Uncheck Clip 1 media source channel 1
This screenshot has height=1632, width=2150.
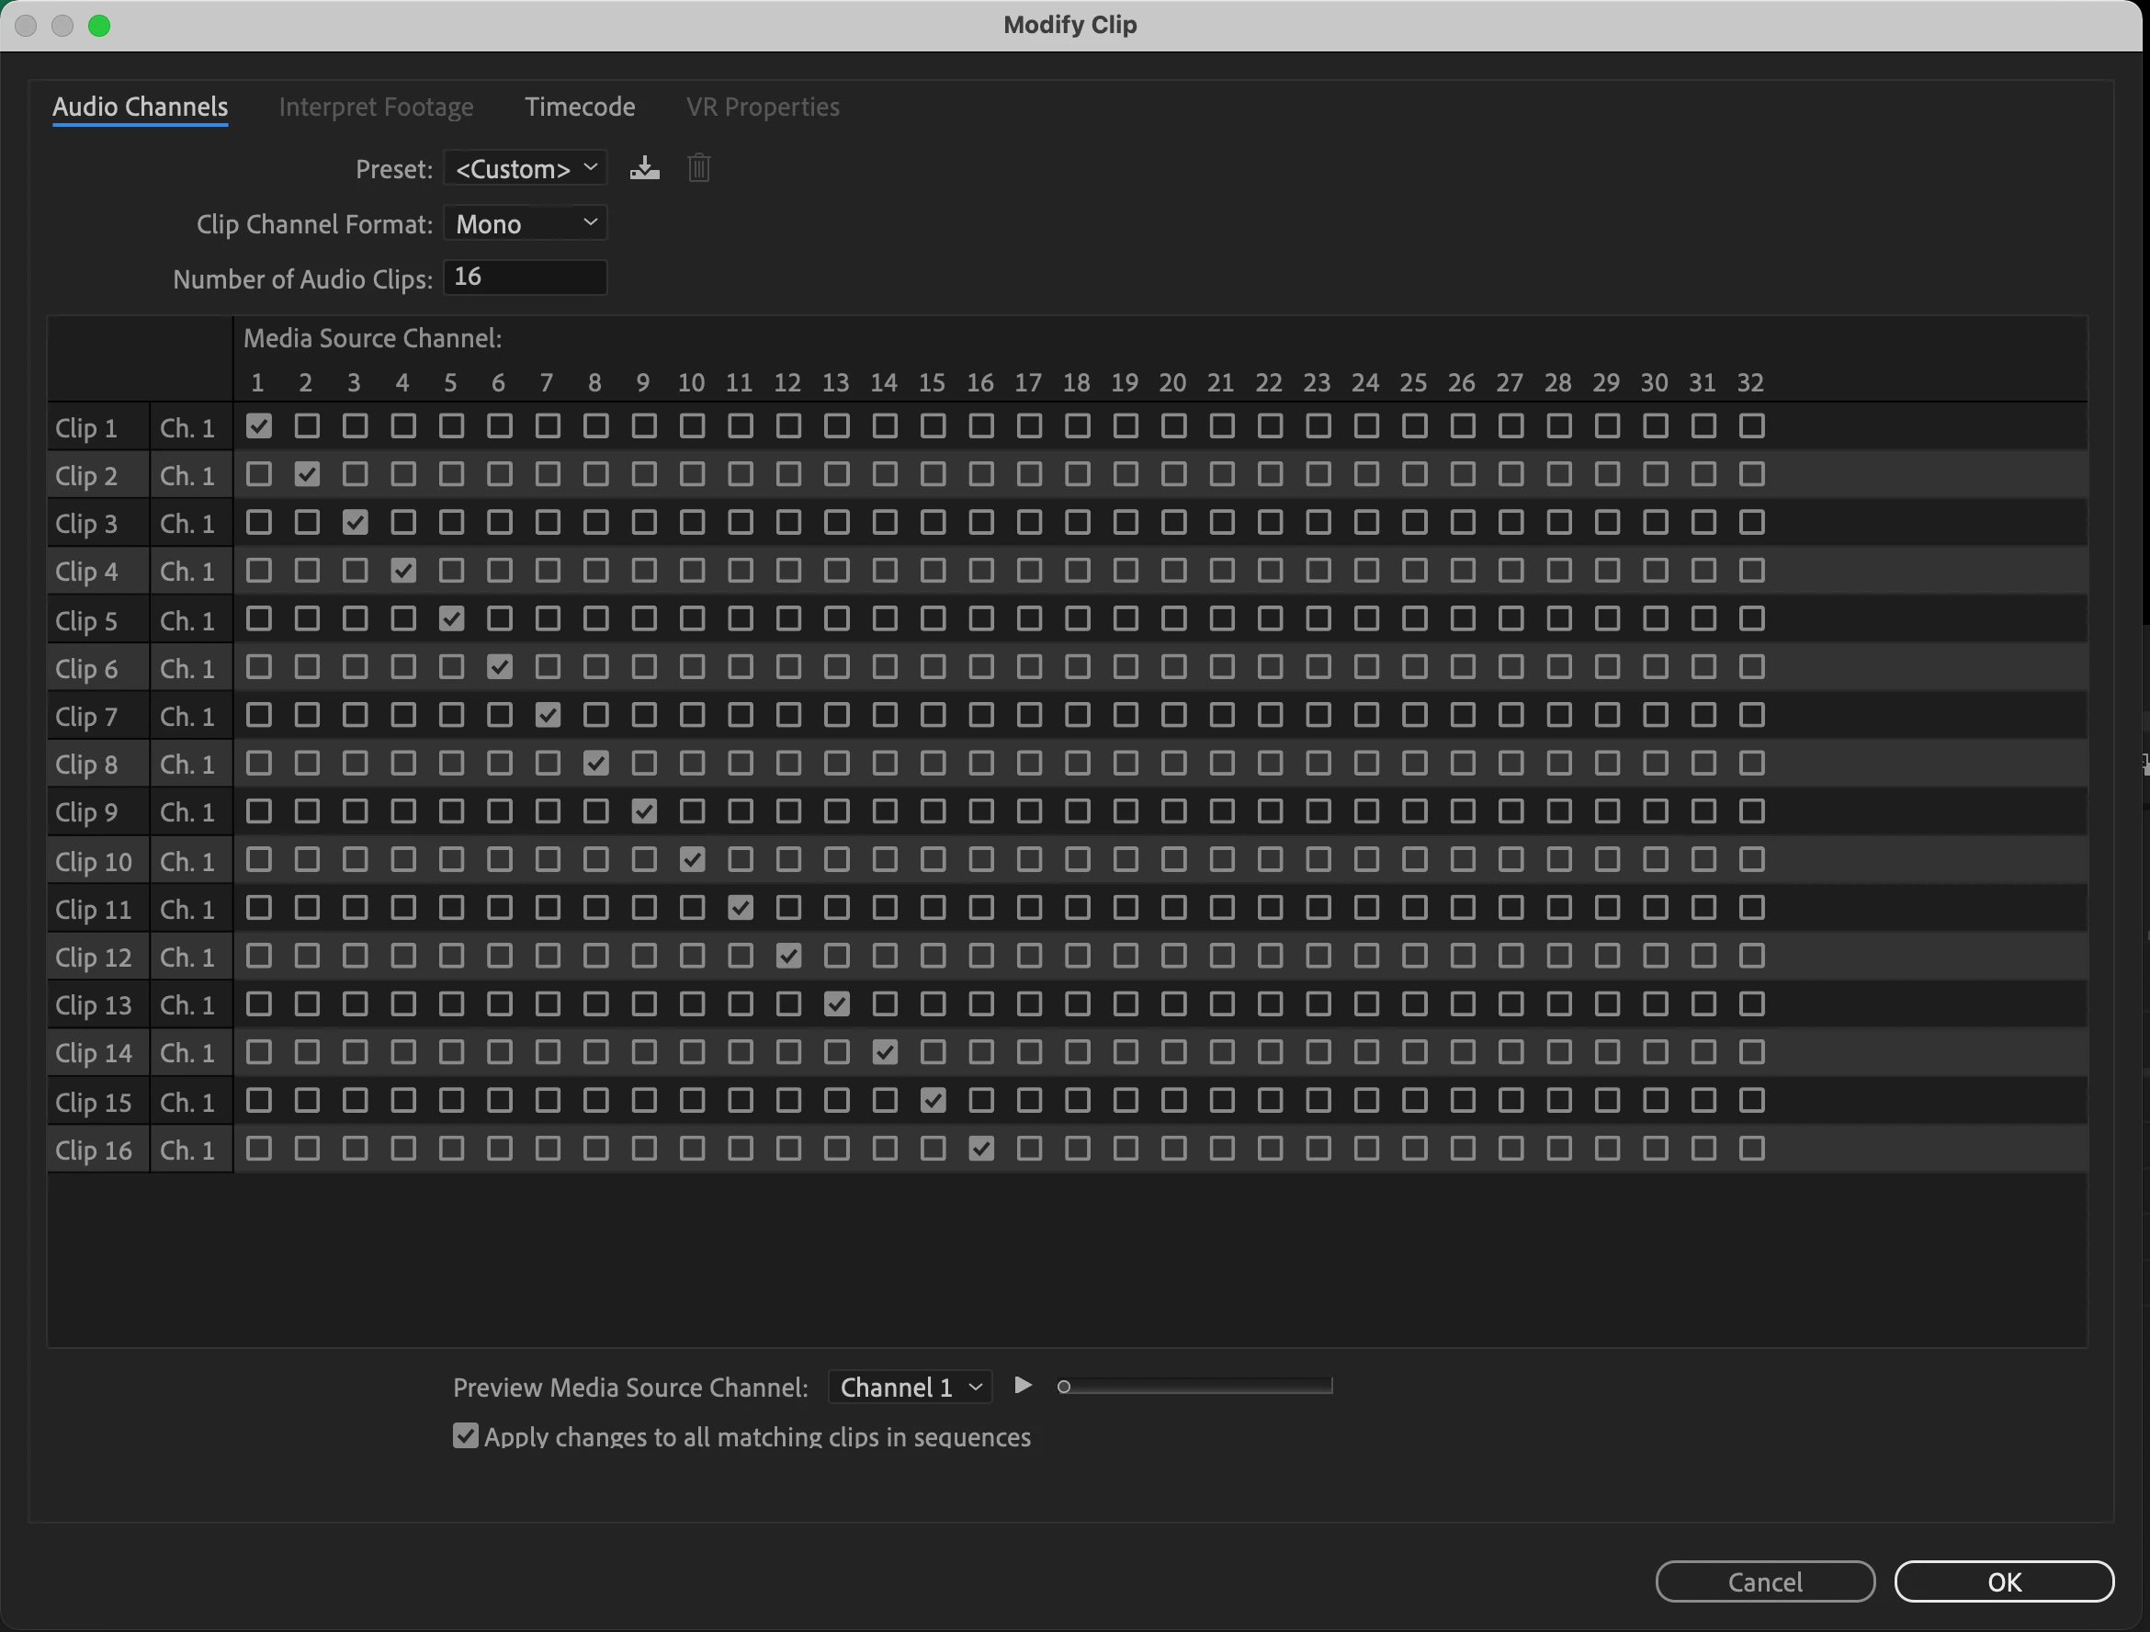258,425
